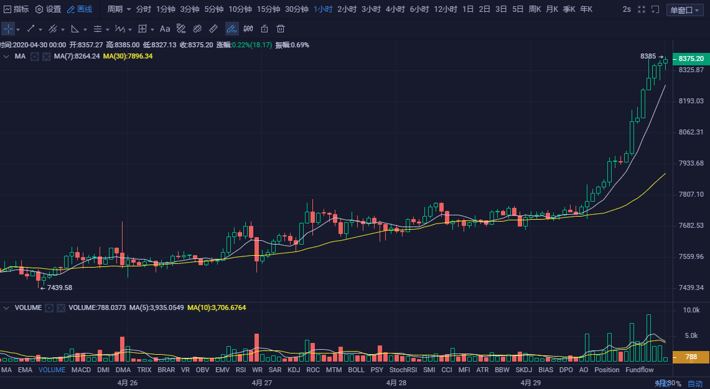Delete all drawings with trash icon
The image size is (710, 389).
pyautogui.click(x=281, y=29)
